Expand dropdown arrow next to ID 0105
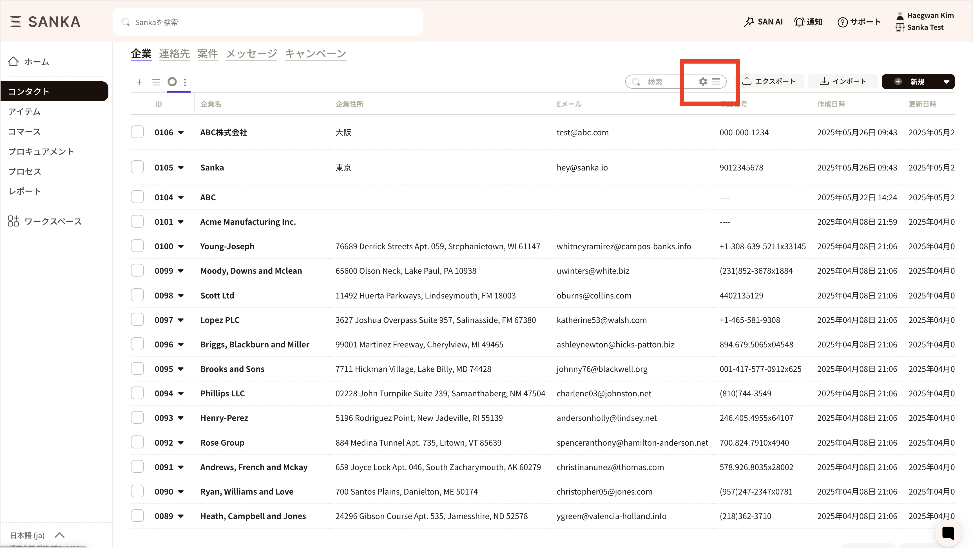 click(x=181, y=168)
